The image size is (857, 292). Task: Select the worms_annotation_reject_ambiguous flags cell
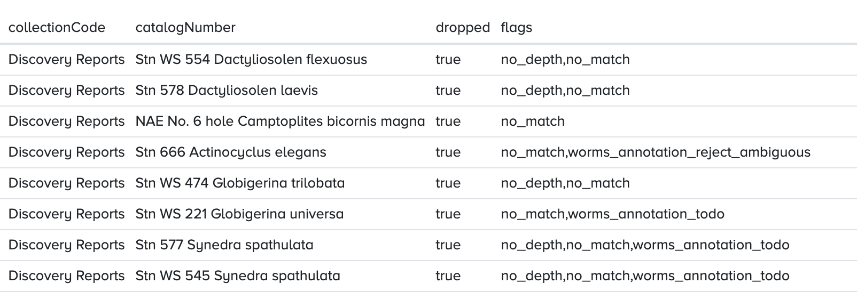(656, 152)
